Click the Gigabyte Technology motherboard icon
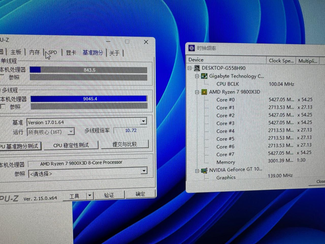 coord(204,76)
